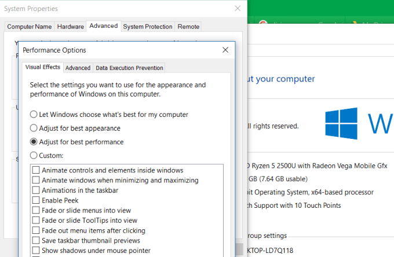Image resolution: width=394 pixels, height=257 pixels.
Task: Select Let Windows choose what's best
Action: coord(34,115)
